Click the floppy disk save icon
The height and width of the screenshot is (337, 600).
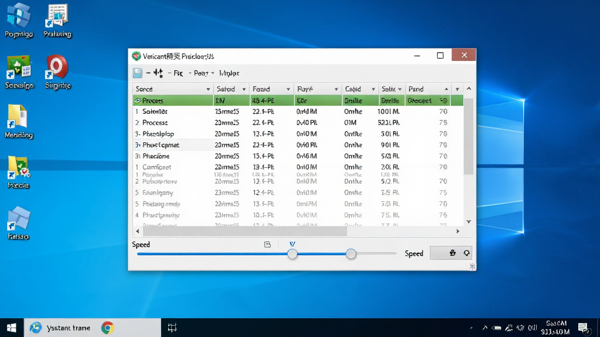(x=137, y=73)
